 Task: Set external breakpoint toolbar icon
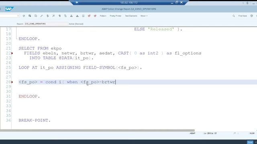click(95, 16)
